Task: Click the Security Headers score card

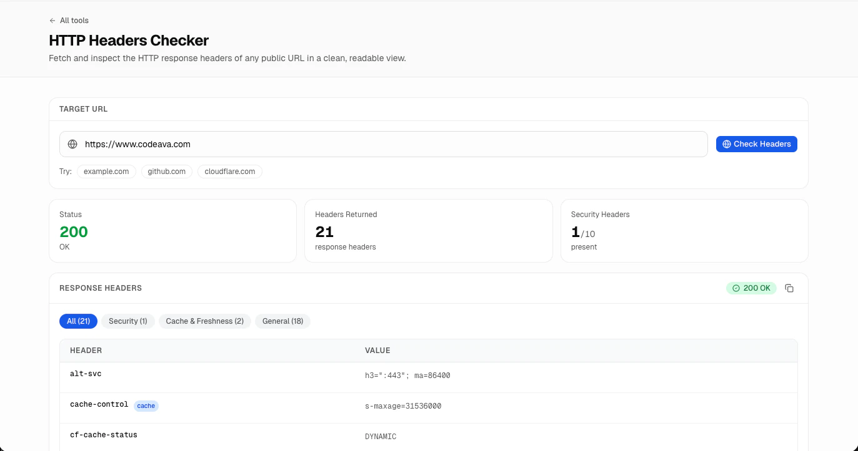Action: click(x=684, y=230)
